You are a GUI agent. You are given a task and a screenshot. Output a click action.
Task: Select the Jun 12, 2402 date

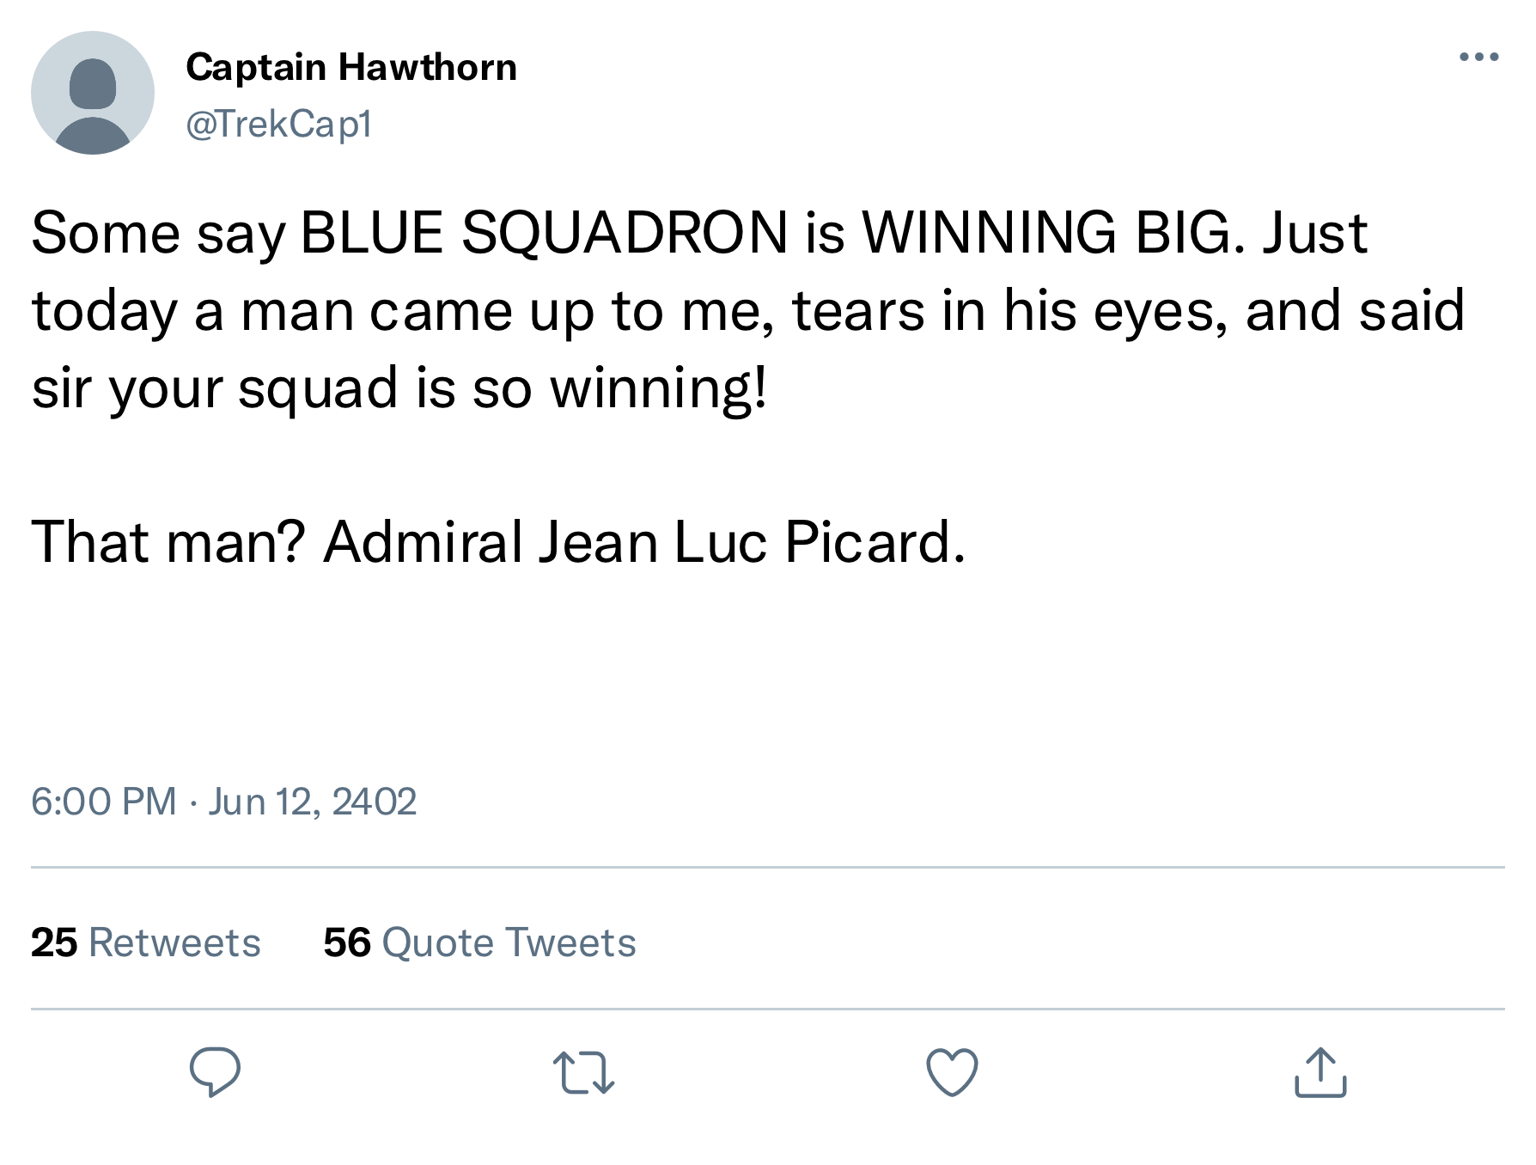312,802
